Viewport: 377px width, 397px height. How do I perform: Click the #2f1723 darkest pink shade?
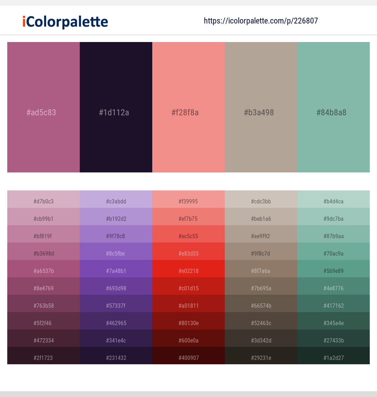click(x=43, y=358)
